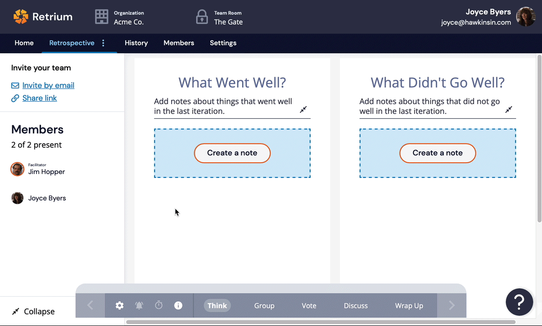The height and width of the screenshot is (326, 542).
Task: Click Joyce Byers profile avatar in header
Action: coord(526,17)
